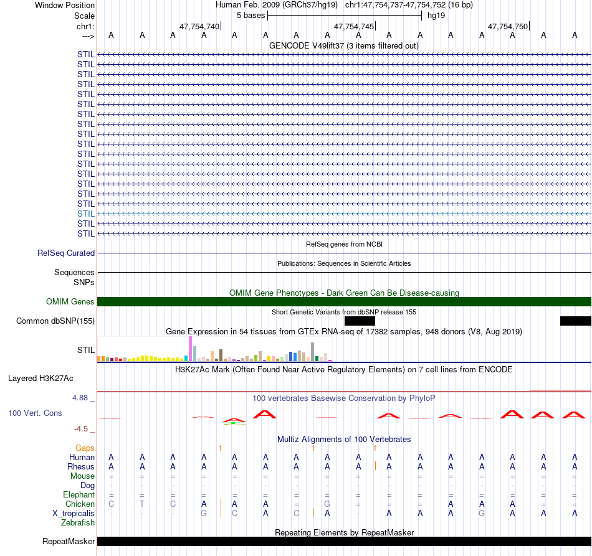Select the X_tropicalis species label

click(74, 514)
